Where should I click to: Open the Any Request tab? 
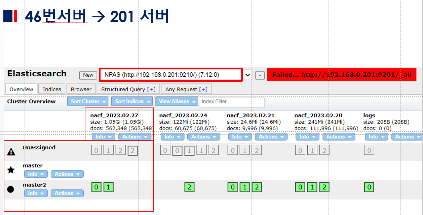186,89
